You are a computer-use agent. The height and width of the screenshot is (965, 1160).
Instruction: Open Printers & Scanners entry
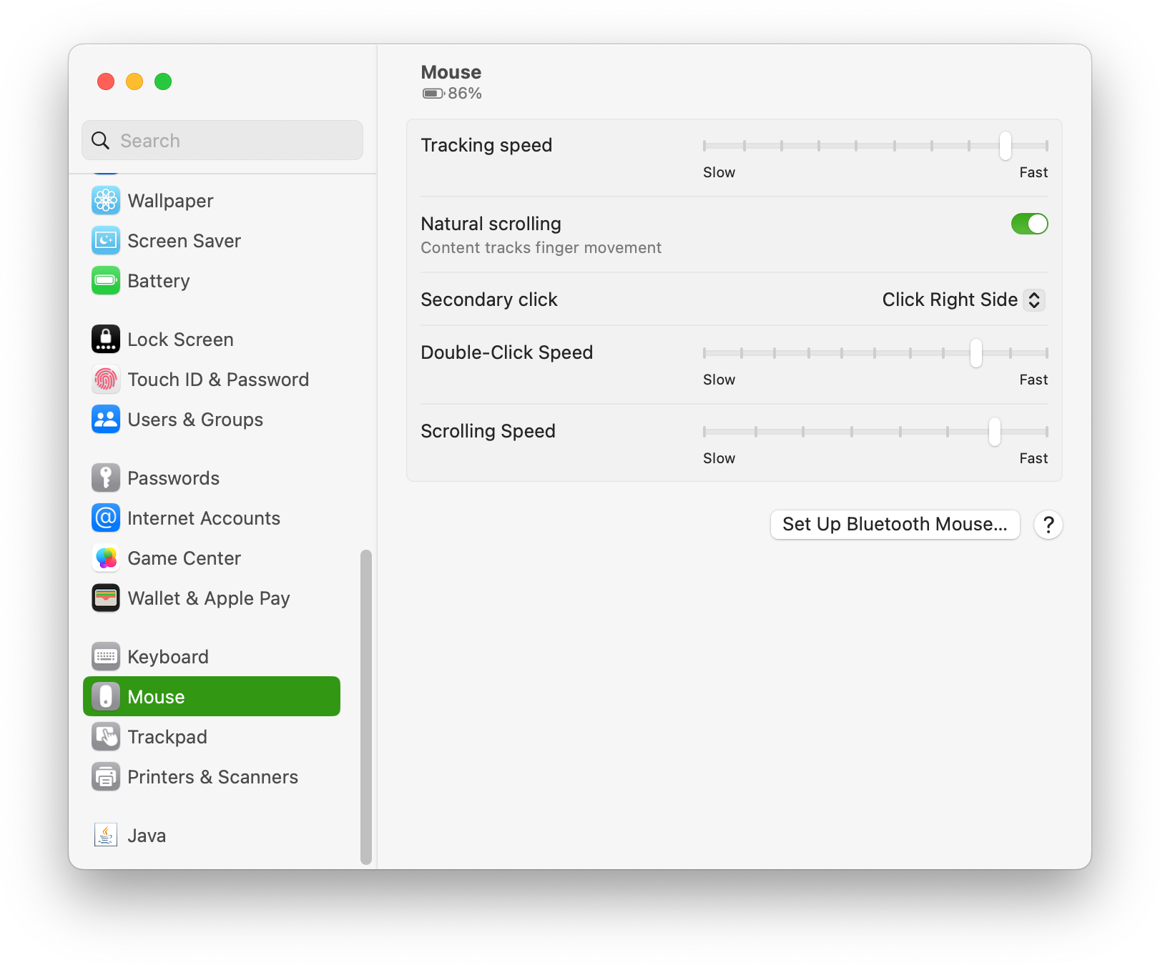point(212,777)
